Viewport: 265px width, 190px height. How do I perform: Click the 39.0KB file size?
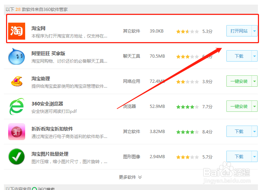point(157,31)
